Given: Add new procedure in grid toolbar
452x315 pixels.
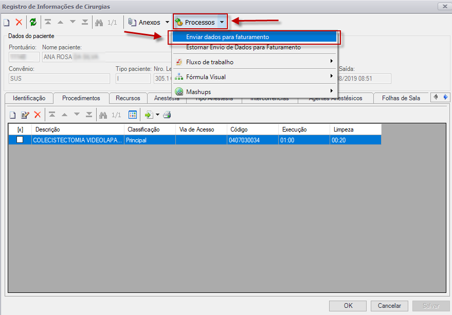Looking at the screenshot, I should point(12,115).
